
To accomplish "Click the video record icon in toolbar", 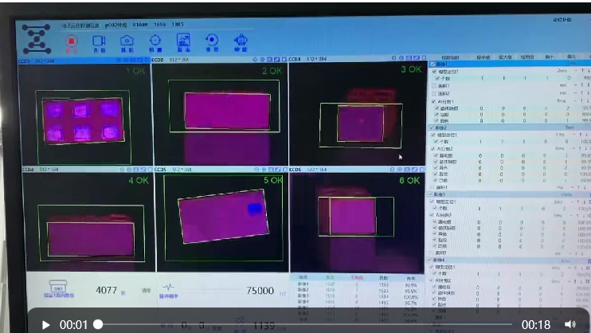I will [99, 41].
